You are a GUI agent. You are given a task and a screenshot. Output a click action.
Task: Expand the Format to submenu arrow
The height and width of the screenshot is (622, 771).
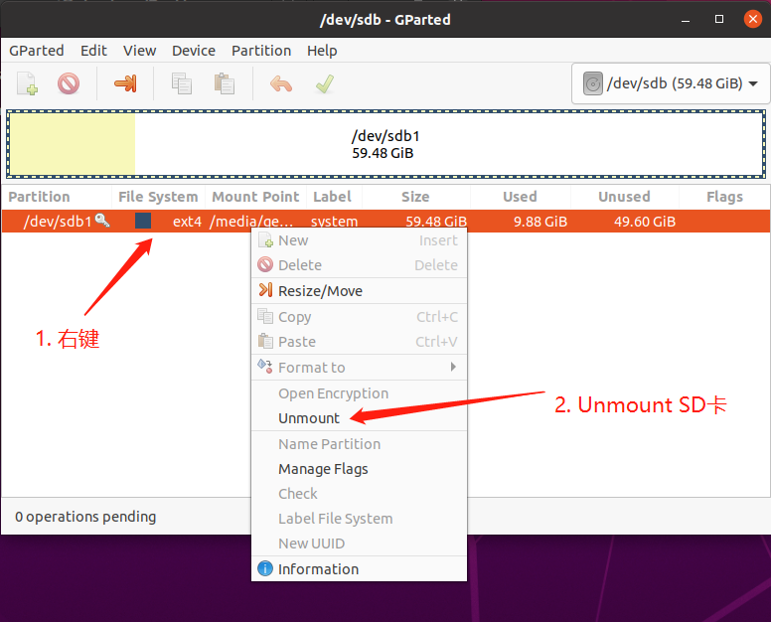[453, 367]
